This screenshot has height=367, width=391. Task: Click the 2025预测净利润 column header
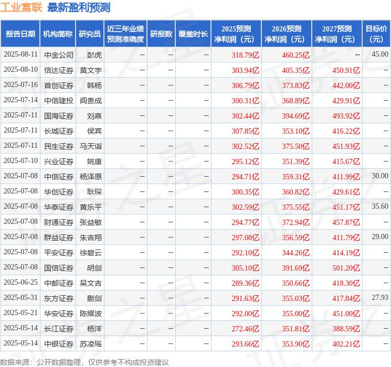pos(236,34)
